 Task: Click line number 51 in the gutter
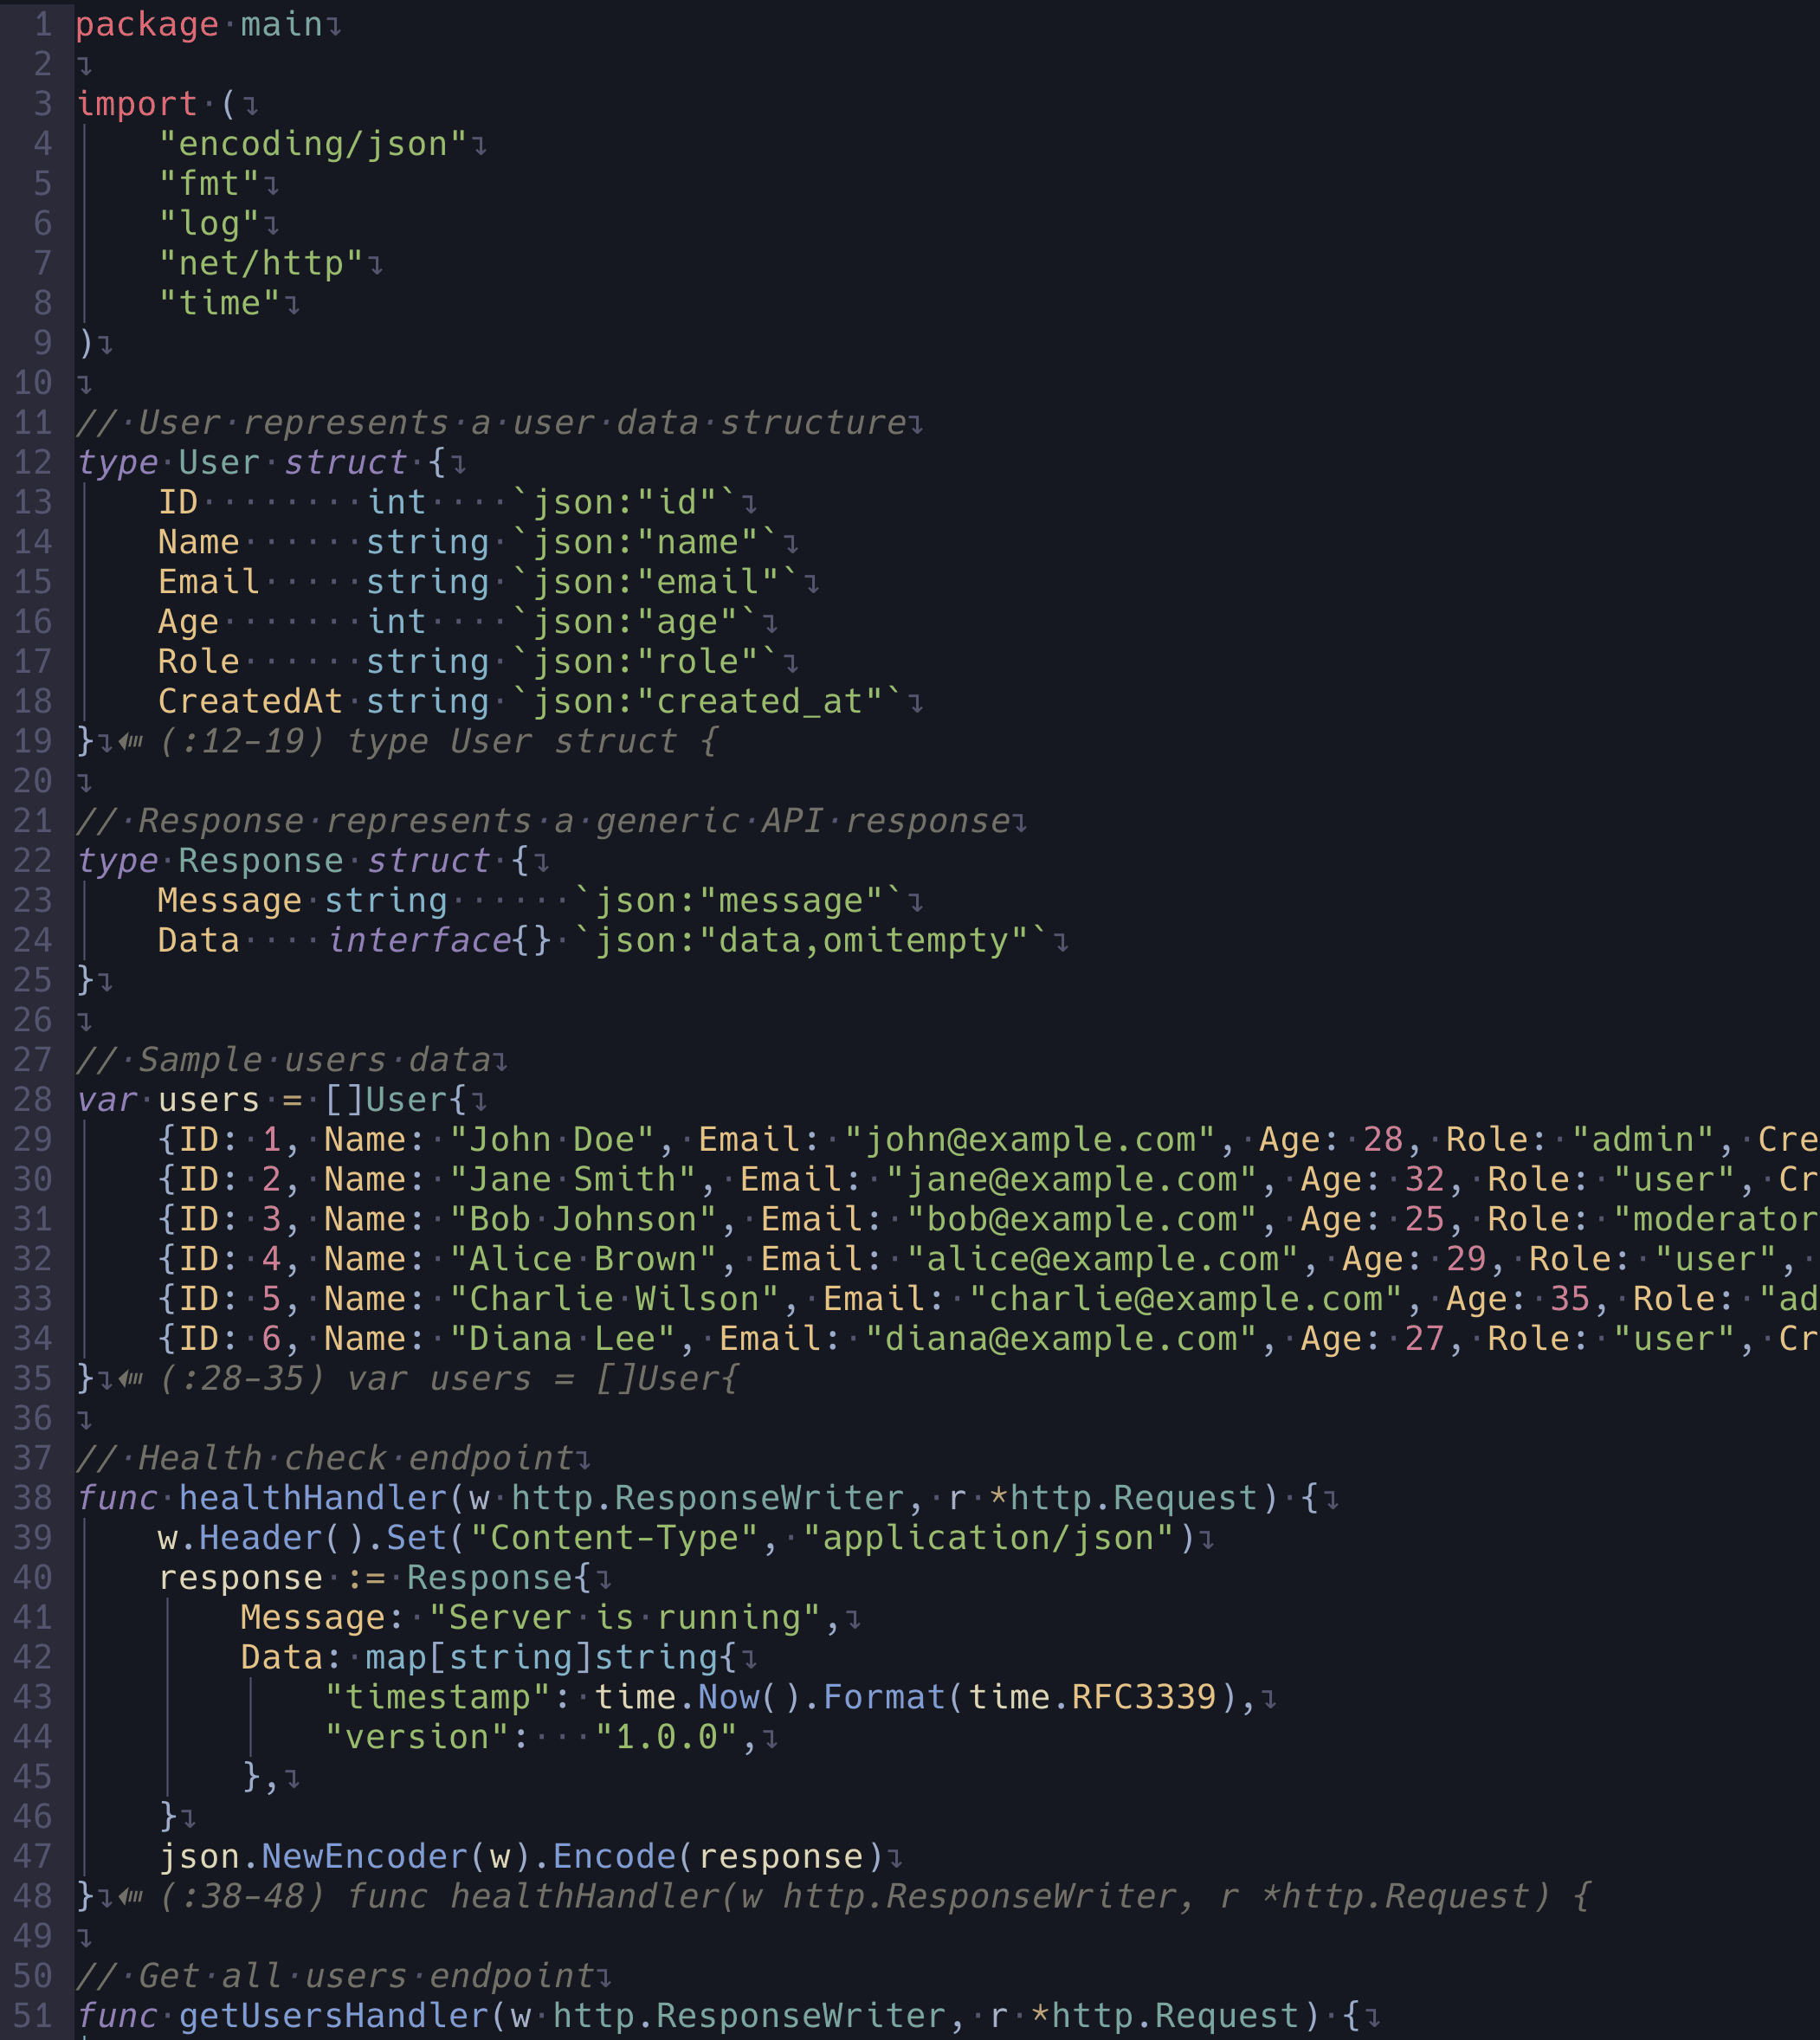pyautogui.click(x=33, y=2015)
